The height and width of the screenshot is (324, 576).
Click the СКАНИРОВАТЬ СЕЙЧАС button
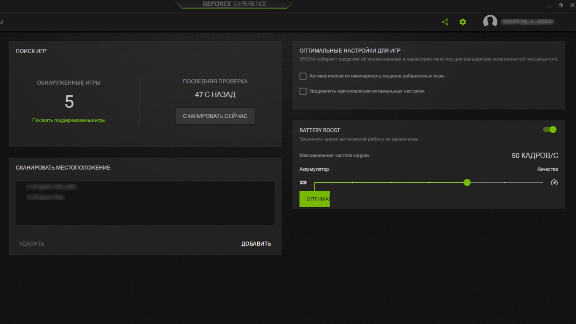[215, 116]
